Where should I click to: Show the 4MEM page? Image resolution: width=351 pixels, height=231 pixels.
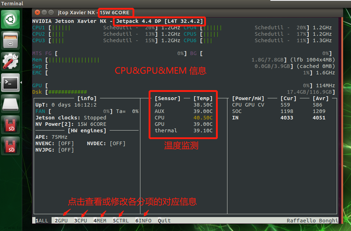point(100,221)
